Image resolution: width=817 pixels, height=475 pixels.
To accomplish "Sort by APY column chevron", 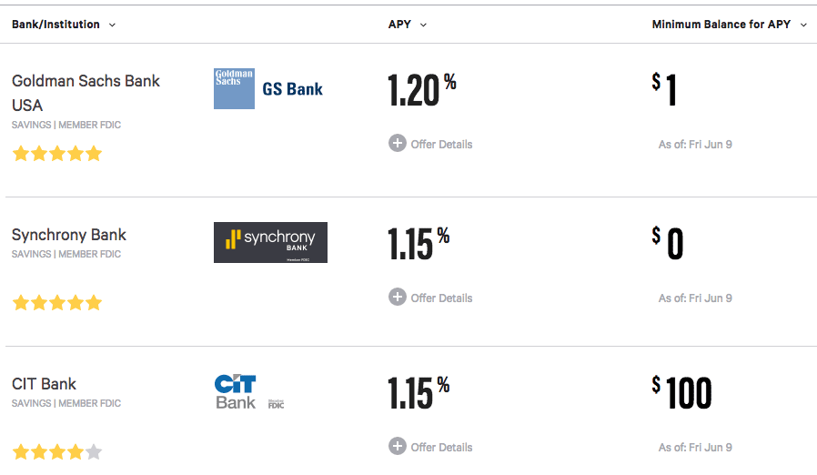I will click(x=423, y=25).
